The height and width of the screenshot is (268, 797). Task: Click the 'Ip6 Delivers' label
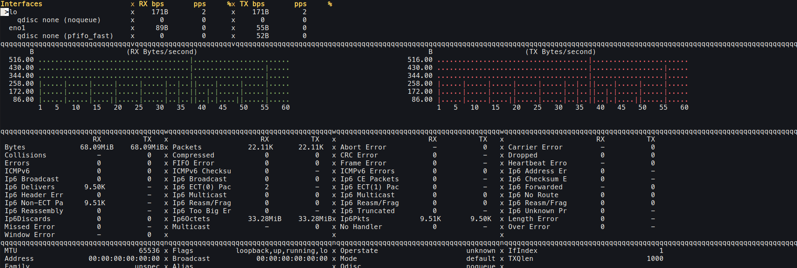coord(30,187)
